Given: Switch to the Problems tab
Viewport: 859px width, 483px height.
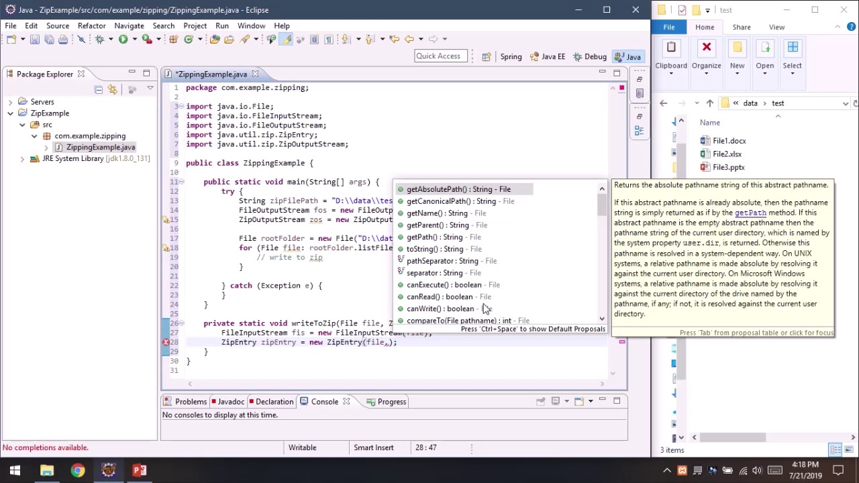Looking at the screenshot, I should (x=185, y=401).
